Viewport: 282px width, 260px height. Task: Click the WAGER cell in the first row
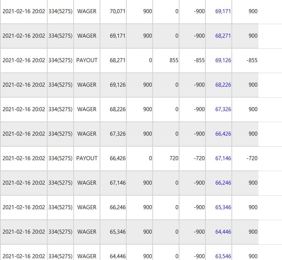click(87, 11)
